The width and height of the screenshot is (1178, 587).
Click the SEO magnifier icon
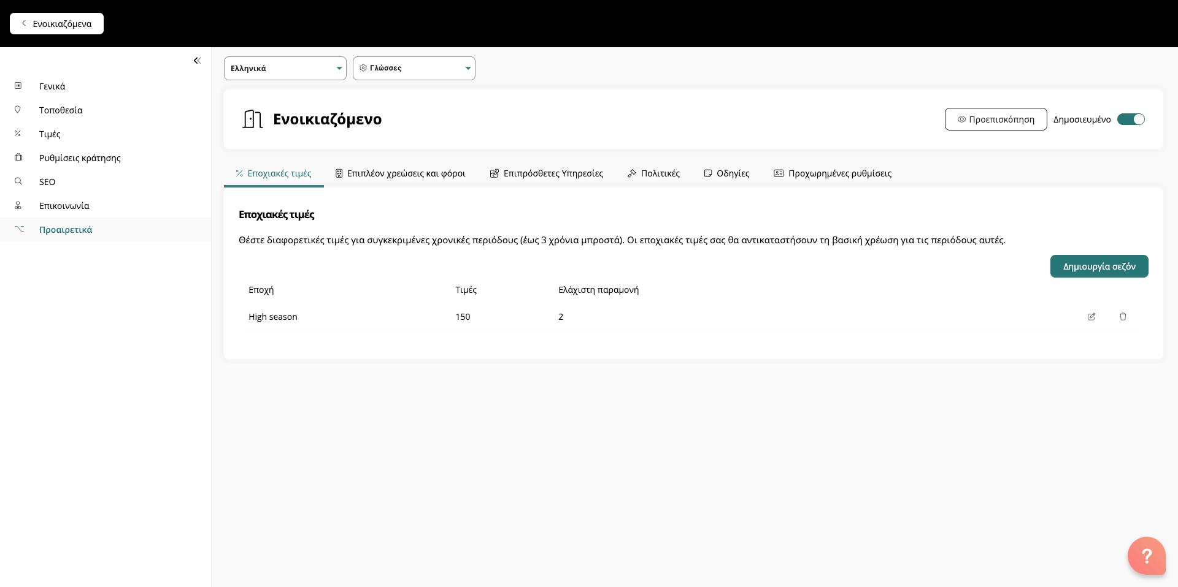tap(18, 181)
